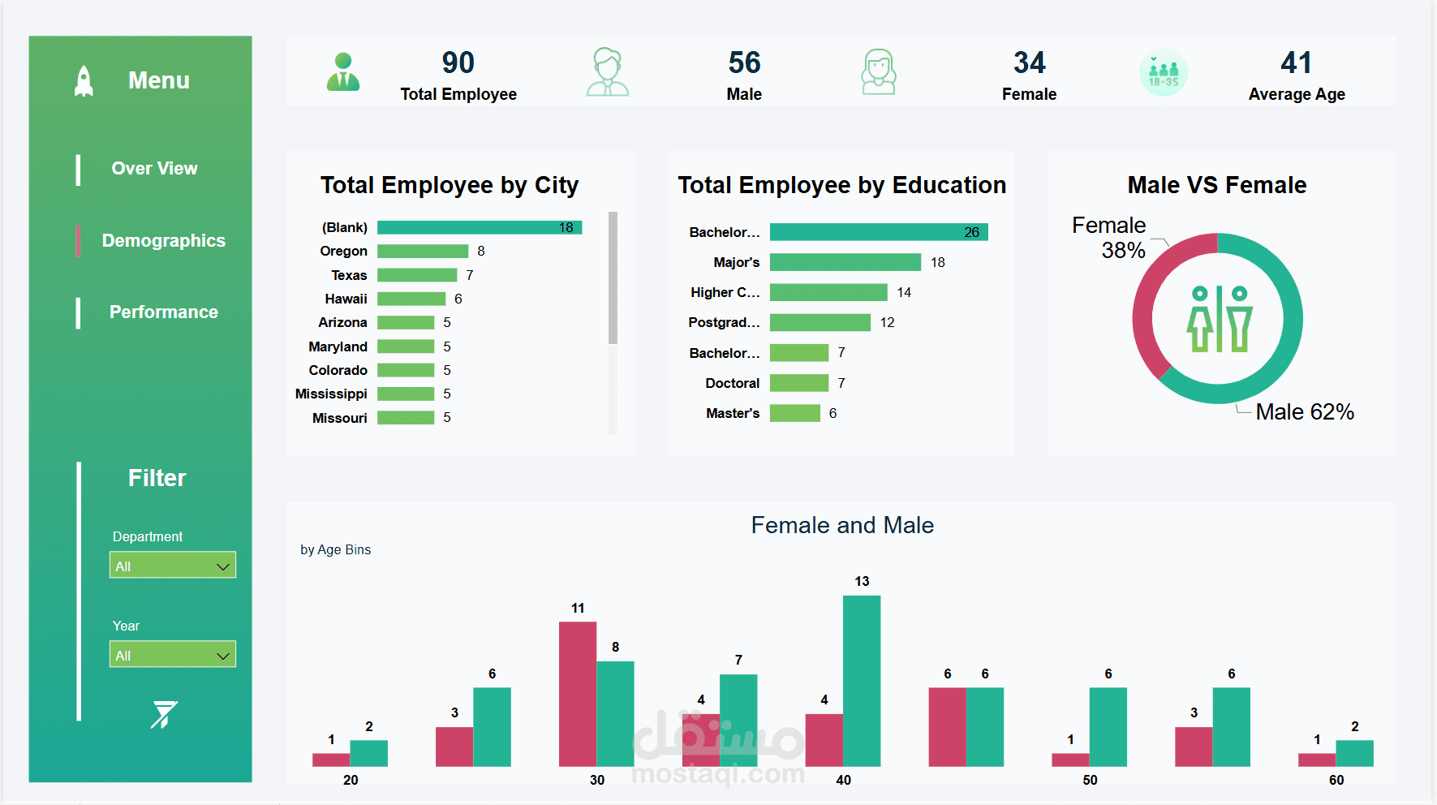Click the by Age Bins subtitle
This screenshot has height=805, width=1437.
pos(336,550)
